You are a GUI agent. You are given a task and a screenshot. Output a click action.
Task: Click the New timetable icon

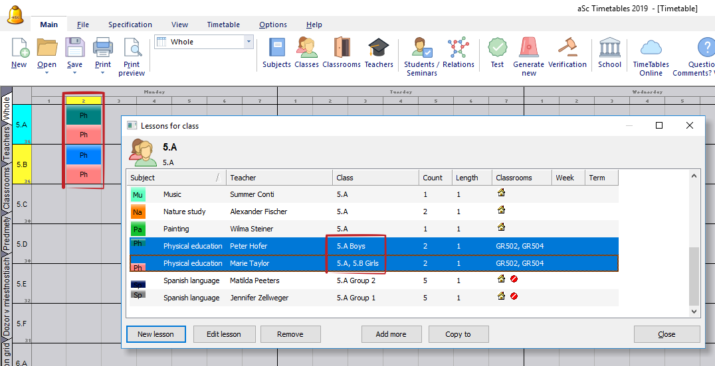tap(19, 48)
